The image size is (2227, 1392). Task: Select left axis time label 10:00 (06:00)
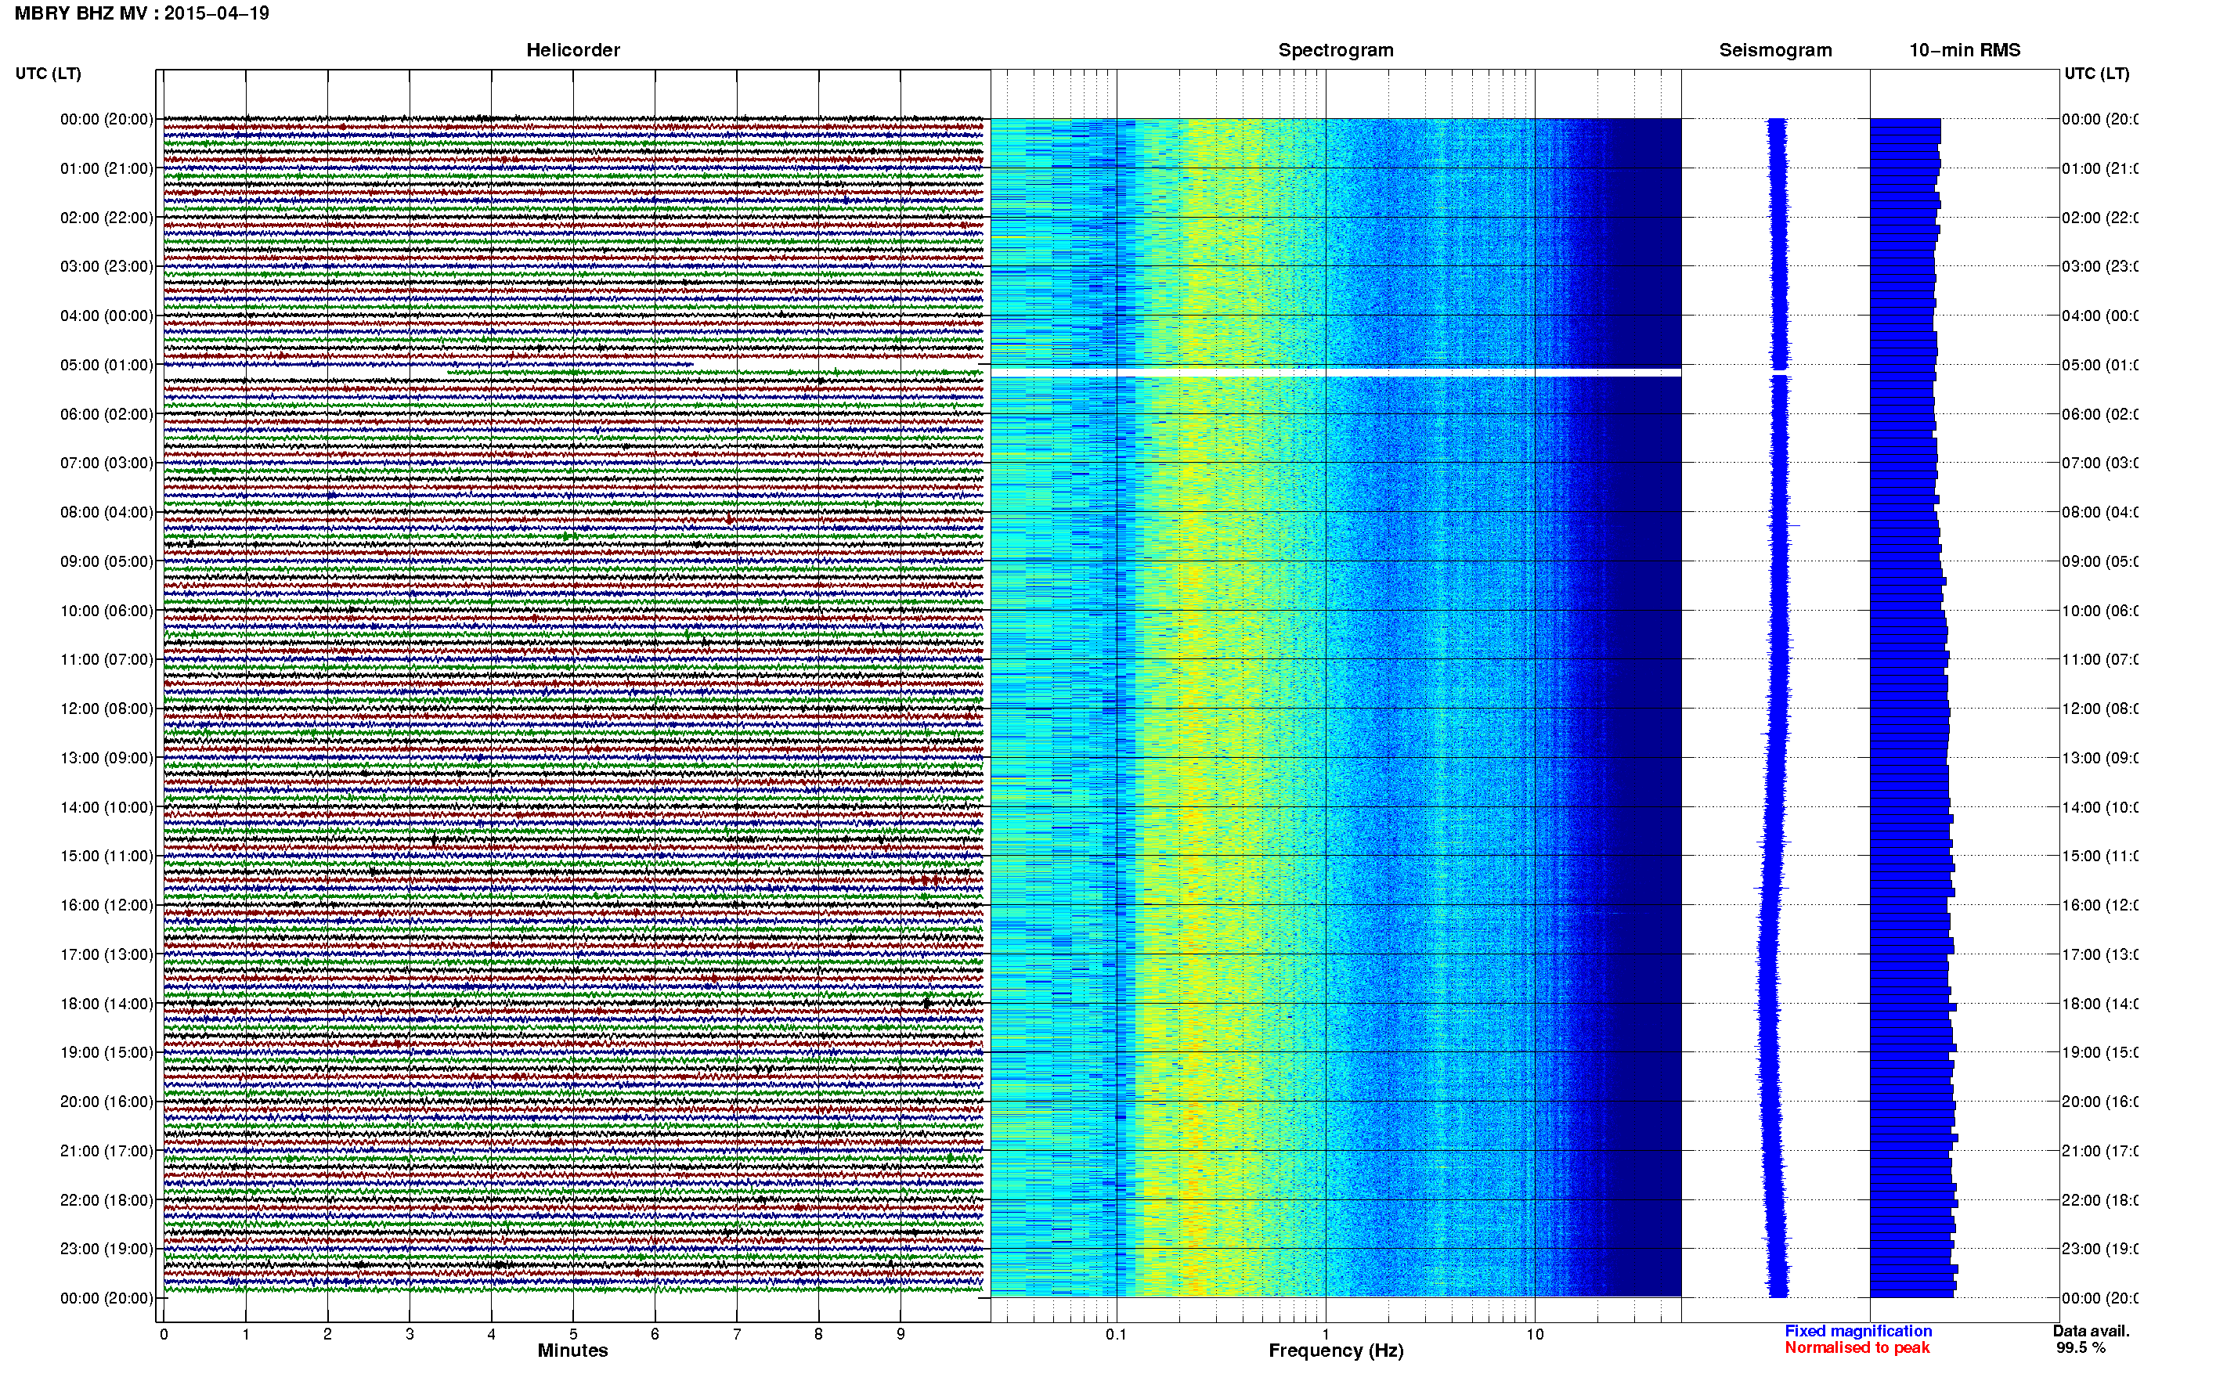point(106,611)
